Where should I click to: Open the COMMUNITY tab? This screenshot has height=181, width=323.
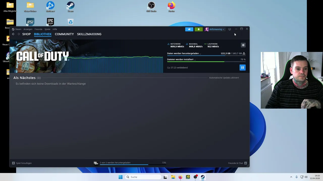pos(64,34)
